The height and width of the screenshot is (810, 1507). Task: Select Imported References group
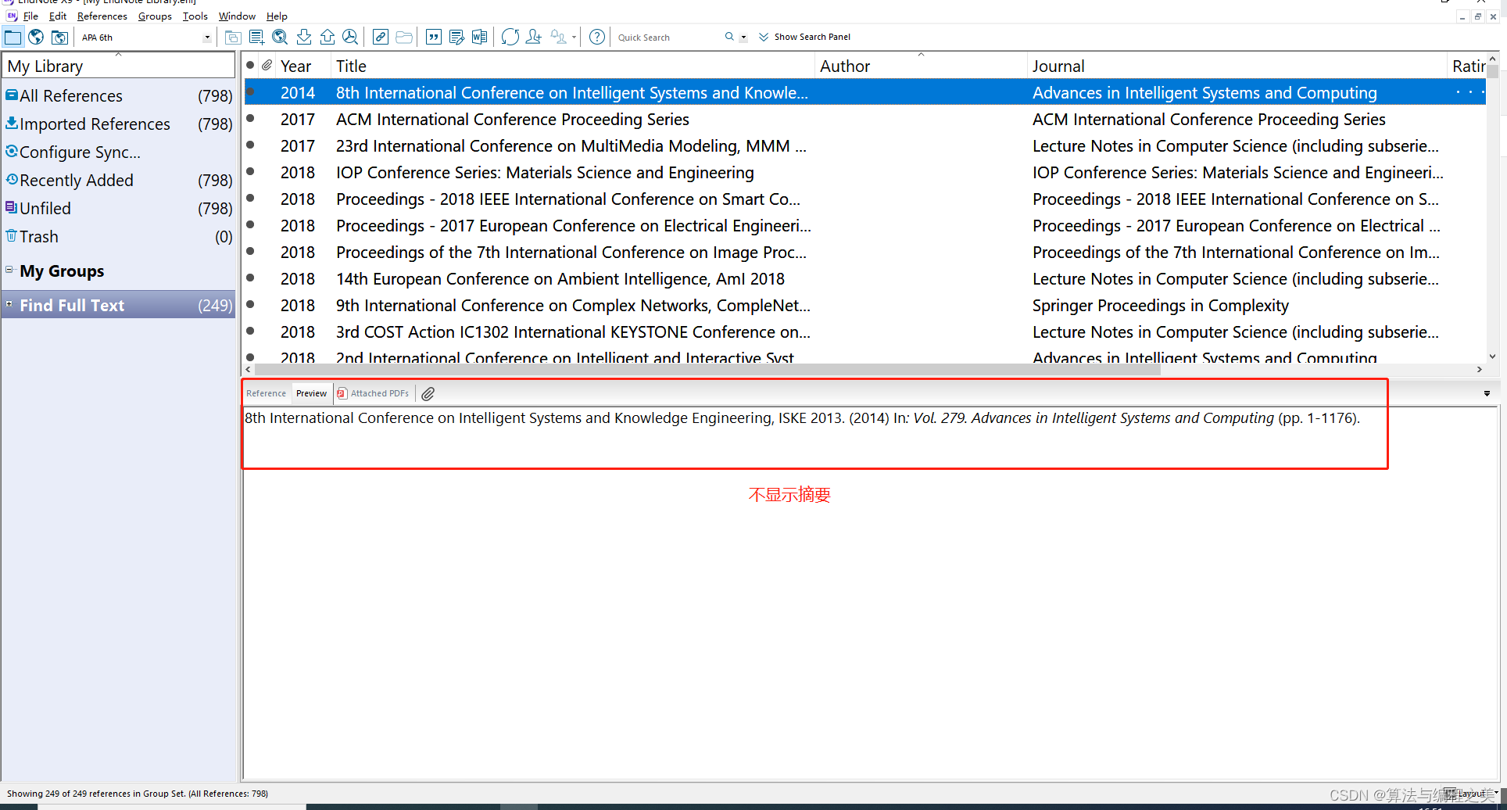tap(119, 124)
